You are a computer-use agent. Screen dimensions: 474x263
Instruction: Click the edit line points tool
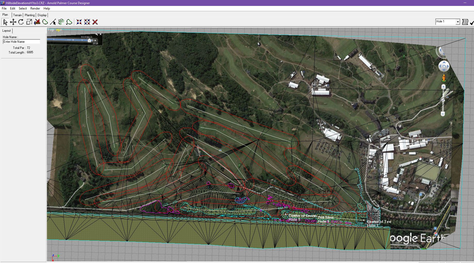[x=53, y=22]
